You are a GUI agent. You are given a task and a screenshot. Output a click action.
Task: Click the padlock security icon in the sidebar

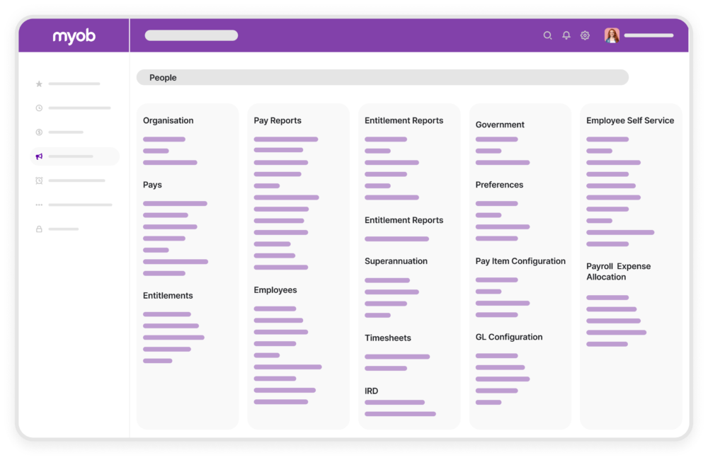pyautogui.click(x=39, y=229)
